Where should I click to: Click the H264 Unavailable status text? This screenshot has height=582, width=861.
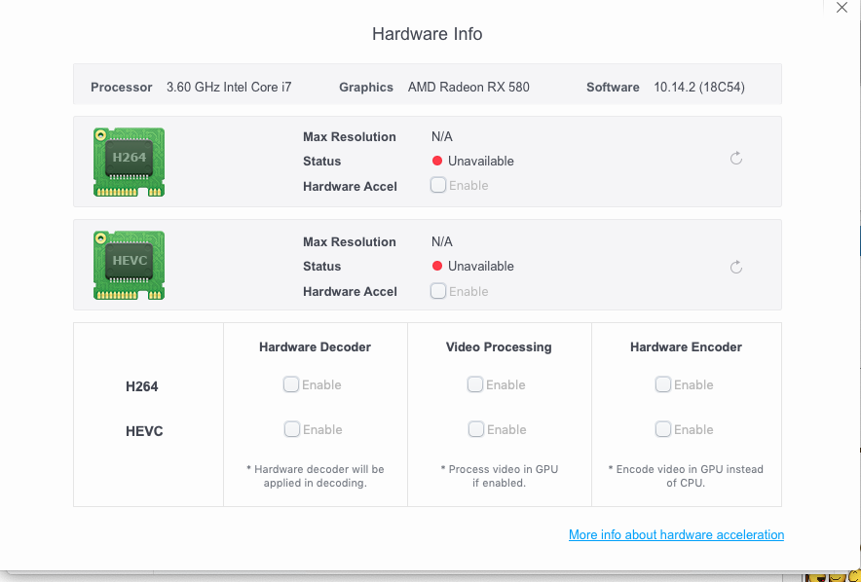pyautogui.click(x=480, y=162)
